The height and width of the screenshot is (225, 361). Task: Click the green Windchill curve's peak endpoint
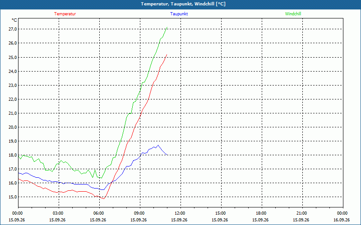pyautogui.click(x=167, y=27)
